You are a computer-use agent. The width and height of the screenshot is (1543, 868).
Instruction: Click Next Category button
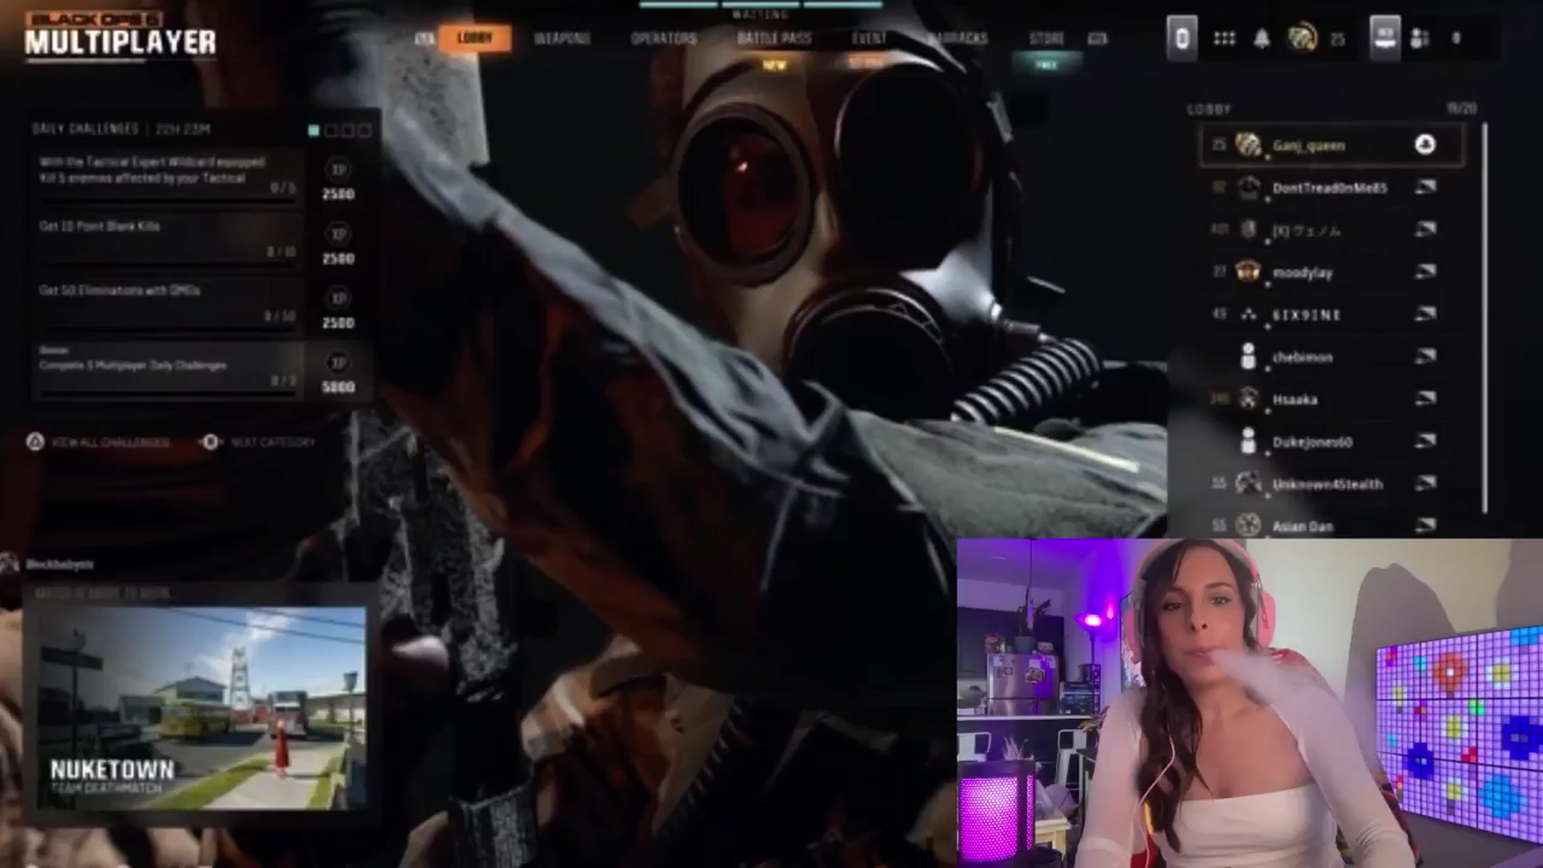(x=259, y=442)
